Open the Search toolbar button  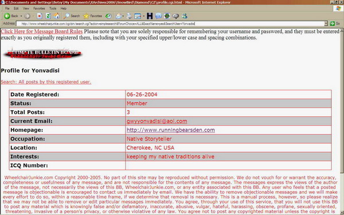72,16
